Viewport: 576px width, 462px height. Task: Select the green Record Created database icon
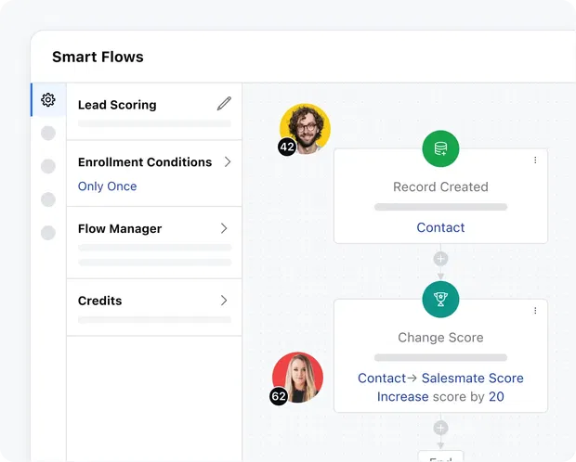pyautogui.click(x=440, y=148)
